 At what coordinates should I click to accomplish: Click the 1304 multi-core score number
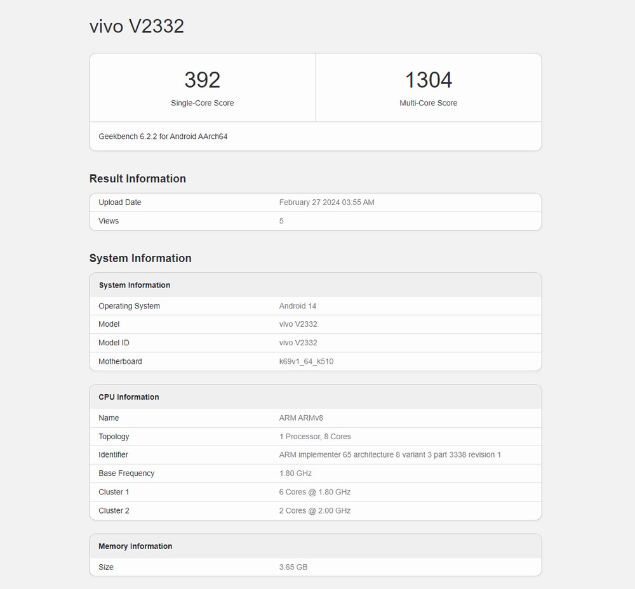tap(429, 80)
